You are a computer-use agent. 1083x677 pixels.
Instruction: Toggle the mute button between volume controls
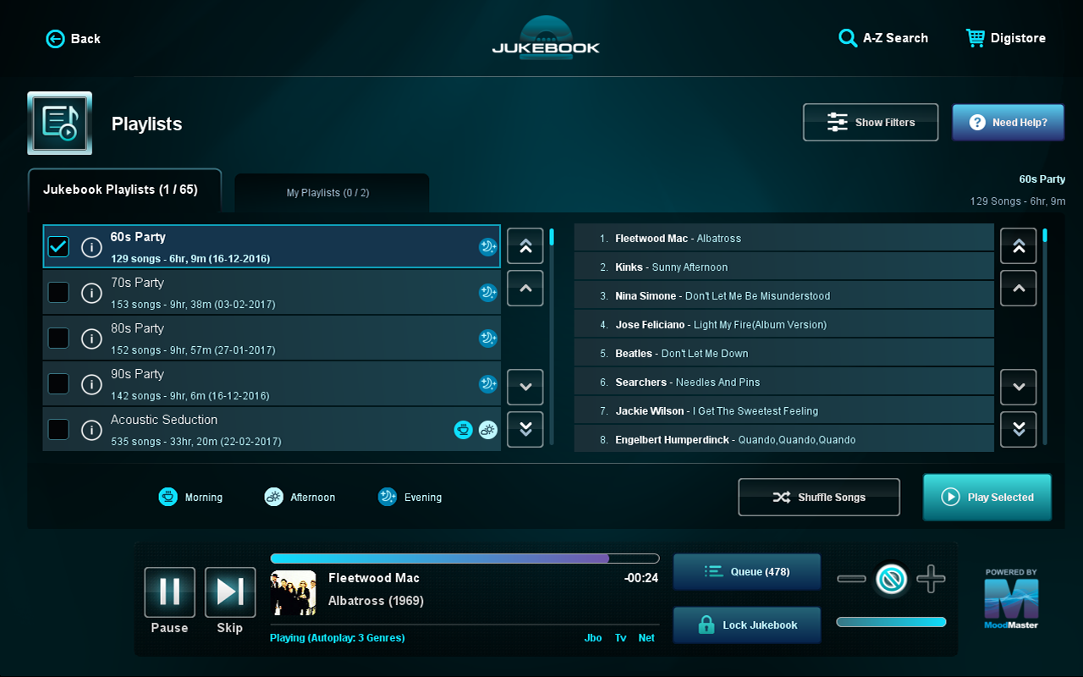pos(892,579)
